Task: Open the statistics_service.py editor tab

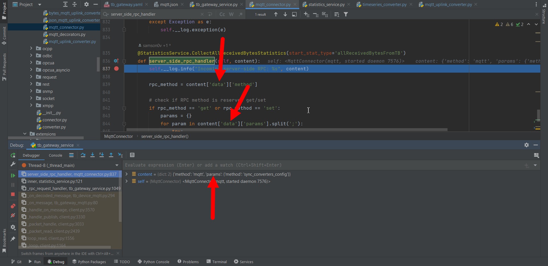Action: (326, 4)
